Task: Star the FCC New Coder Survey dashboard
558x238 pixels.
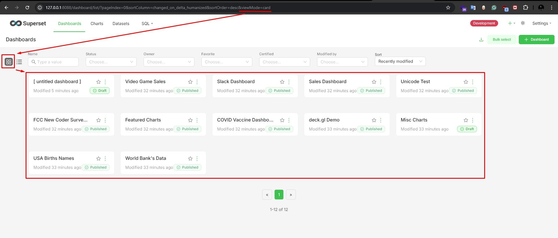Action: 99,120
